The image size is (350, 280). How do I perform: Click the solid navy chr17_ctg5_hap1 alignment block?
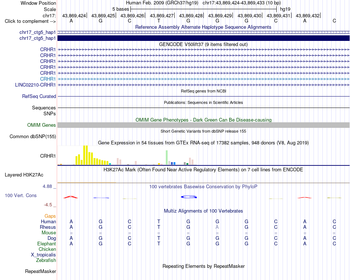(x=203, y=38)
